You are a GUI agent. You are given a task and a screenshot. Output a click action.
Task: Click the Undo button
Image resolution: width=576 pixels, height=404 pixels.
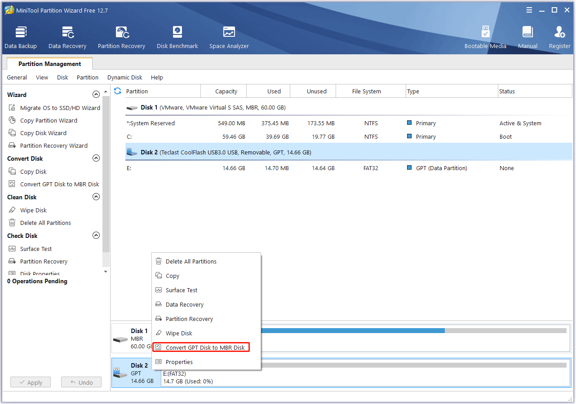(81, 382)
